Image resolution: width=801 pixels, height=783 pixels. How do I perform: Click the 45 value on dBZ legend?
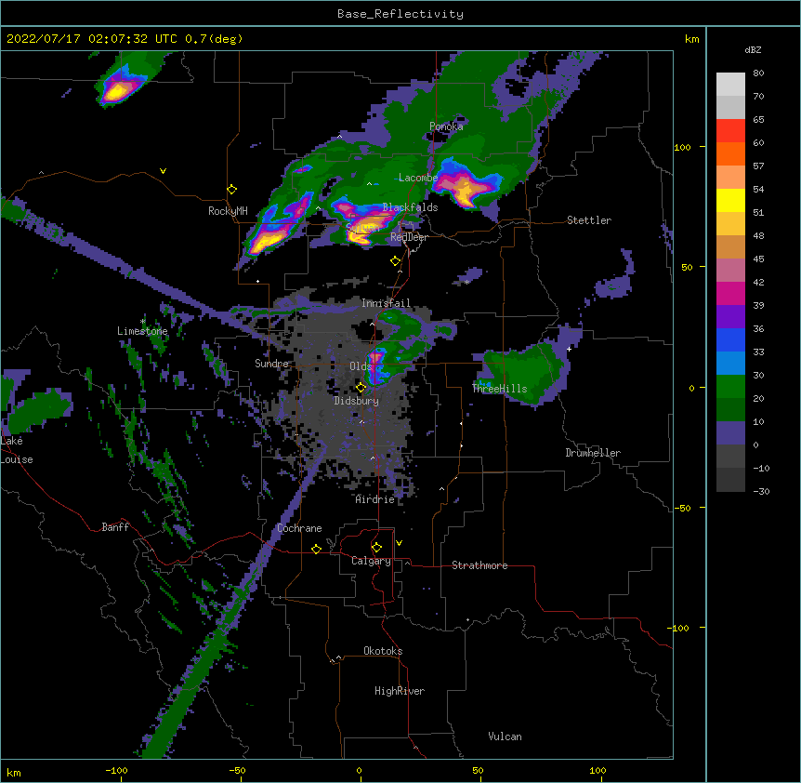coord(758,259)
